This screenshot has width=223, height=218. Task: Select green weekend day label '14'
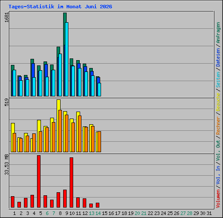click(98, 213)
